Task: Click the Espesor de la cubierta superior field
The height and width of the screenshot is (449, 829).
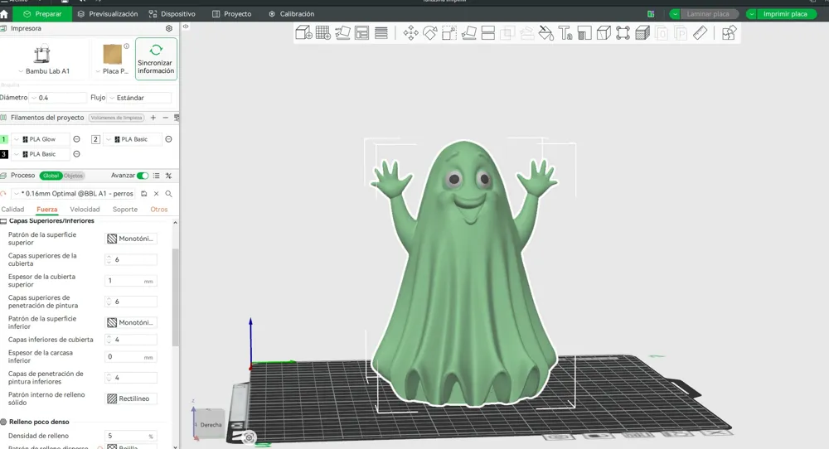Action: pos(131,281)
